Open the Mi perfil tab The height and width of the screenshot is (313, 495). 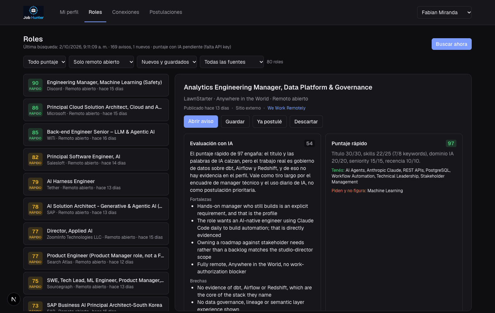69,12
